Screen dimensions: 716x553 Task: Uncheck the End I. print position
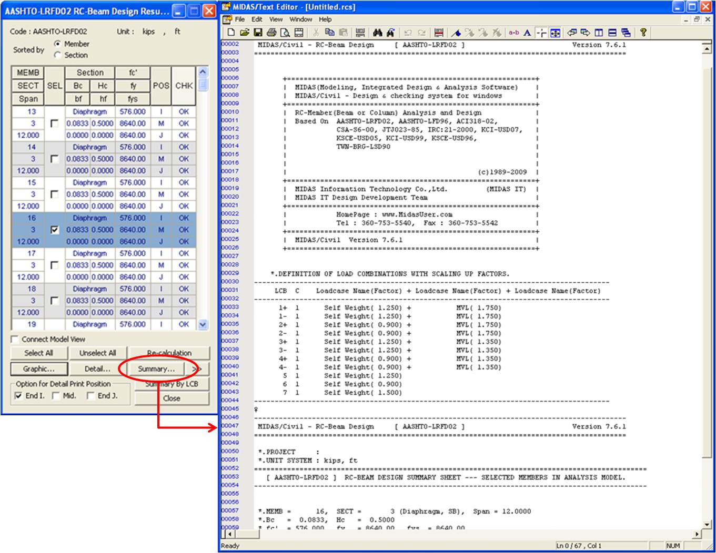pyautogui.click(x=19, y=396)
